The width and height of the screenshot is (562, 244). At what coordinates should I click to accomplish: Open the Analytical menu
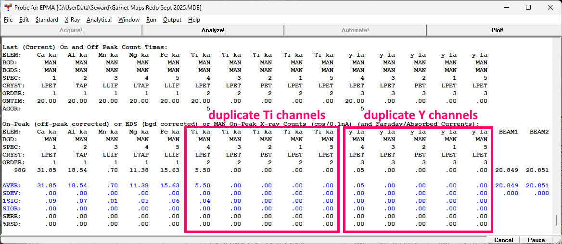99,20
